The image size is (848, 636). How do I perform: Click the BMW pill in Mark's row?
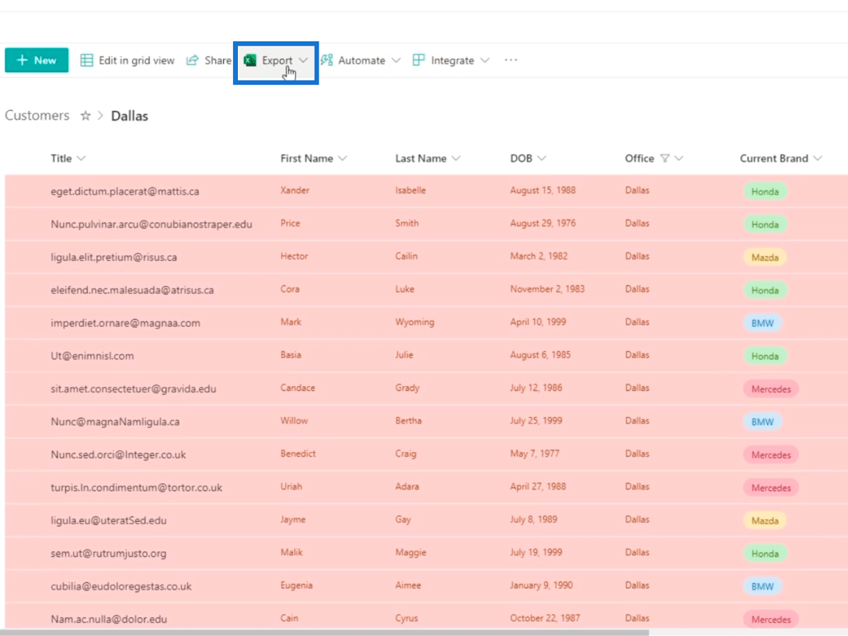pos(762,324)
